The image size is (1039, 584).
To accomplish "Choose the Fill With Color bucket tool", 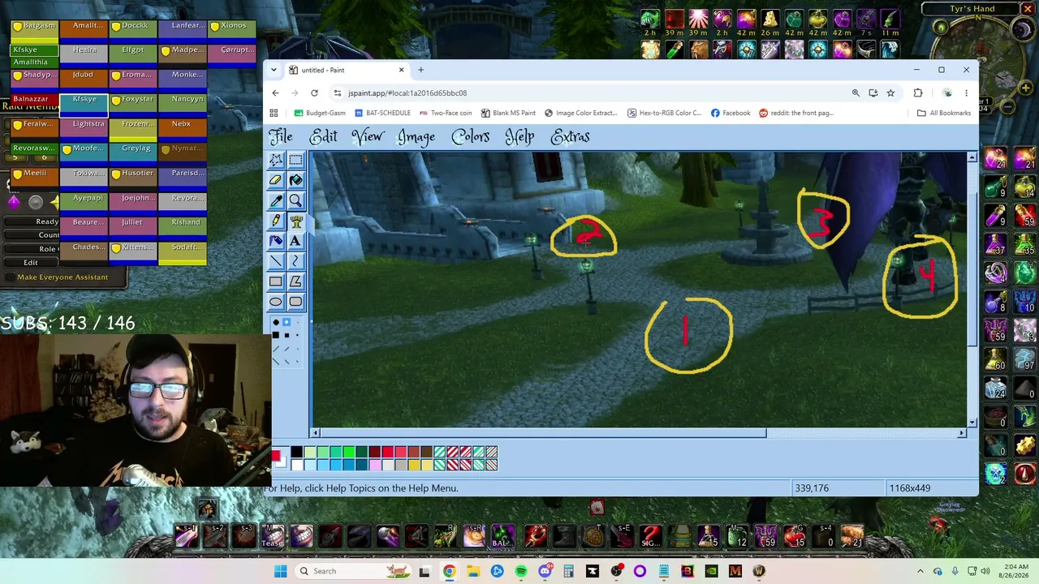I will click(x=295, y=180).
